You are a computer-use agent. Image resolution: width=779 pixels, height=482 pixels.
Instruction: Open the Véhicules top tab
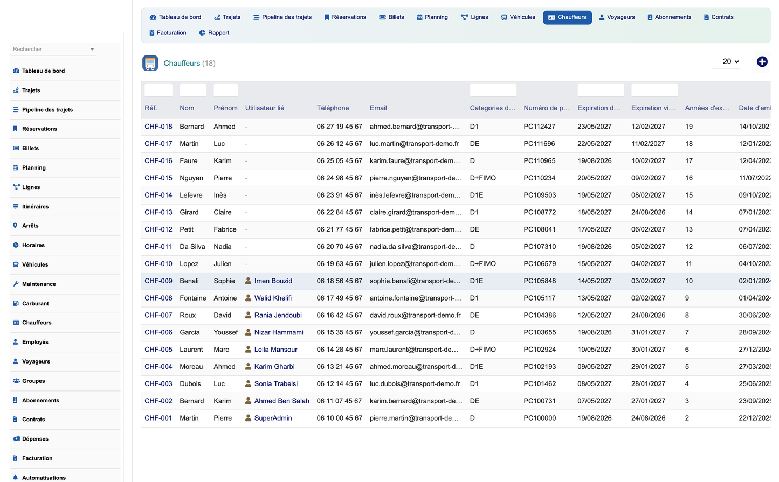(x=518, y=17)
